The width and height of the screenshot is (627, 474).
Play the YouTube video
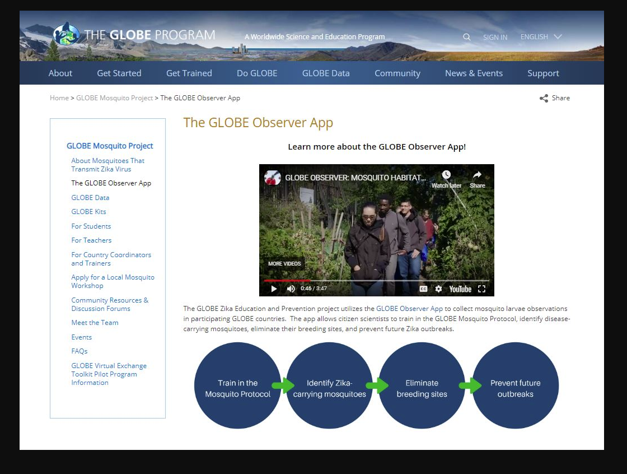(274, 289)
